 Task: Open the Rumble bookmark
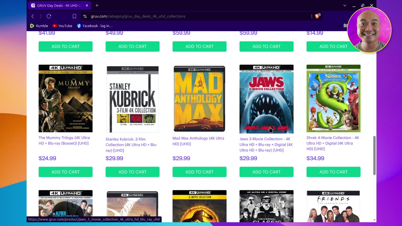point(39,26)
